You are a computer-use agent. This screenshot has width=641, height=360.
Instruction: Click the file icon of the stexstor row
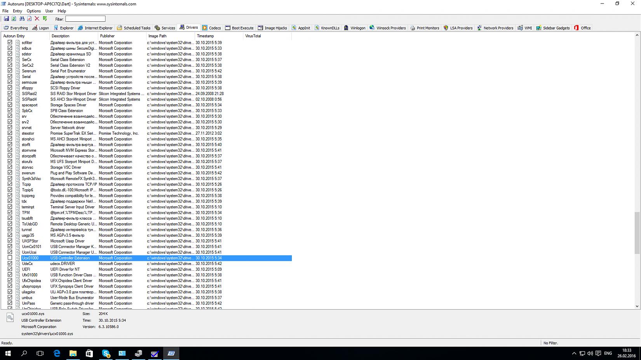(18, 133)
